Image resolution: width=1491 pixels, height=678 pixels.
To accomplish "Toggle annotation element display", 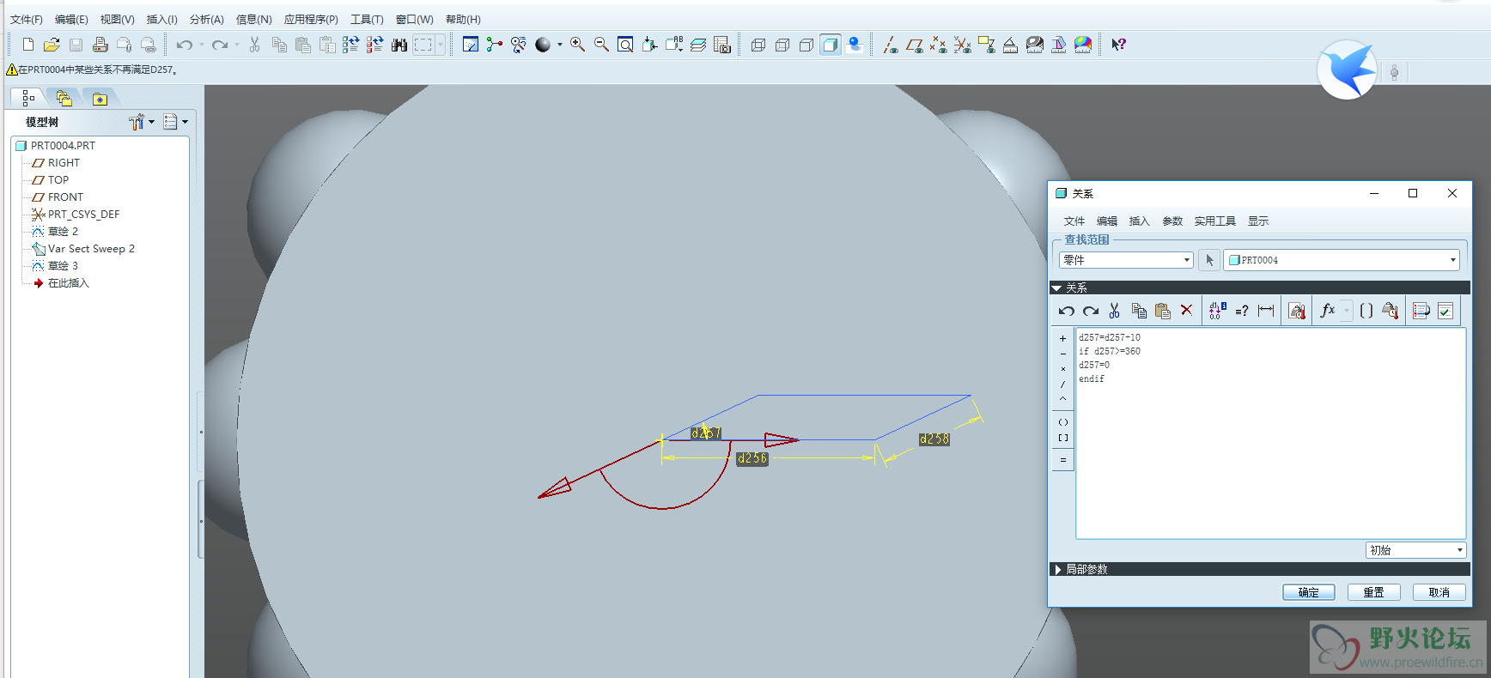I will click(x=986, y=45).
